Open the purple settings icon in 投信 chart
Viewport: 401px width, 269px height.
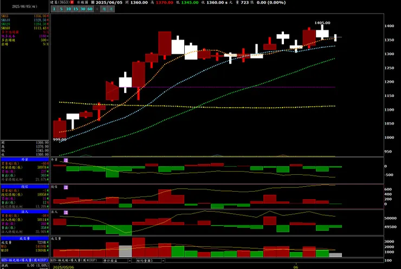point(66,187)
